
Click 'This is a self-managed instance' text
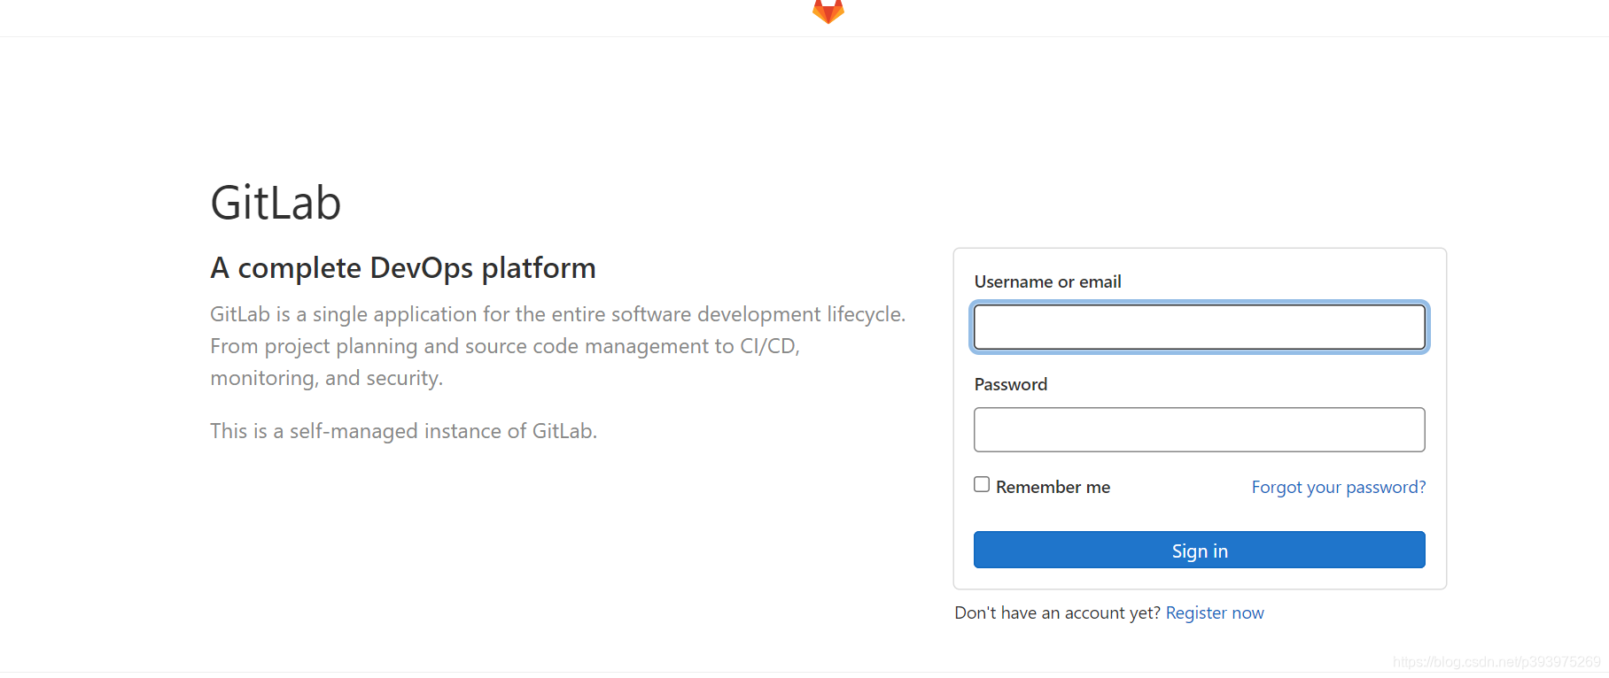click(x=404, y=431)
